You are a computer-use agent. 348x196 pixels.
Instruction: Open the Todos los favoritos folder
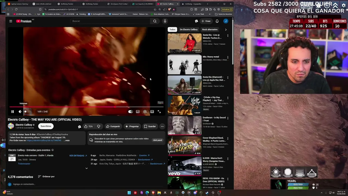[223, 14]
